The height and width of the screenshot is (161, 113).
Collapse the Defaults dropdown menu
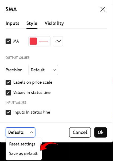(21, 132)
